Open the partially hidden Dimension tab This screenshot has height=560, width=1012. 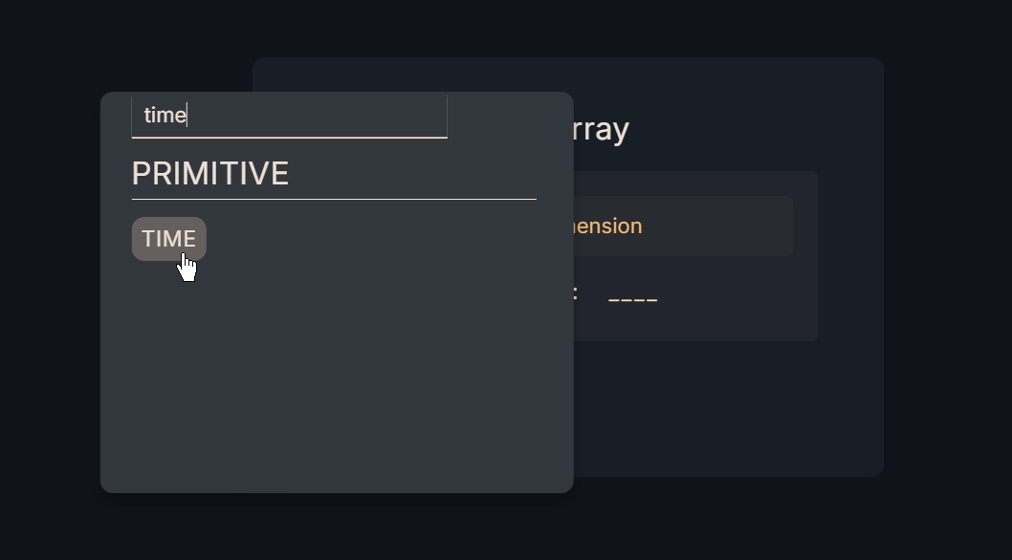(604, 226)
